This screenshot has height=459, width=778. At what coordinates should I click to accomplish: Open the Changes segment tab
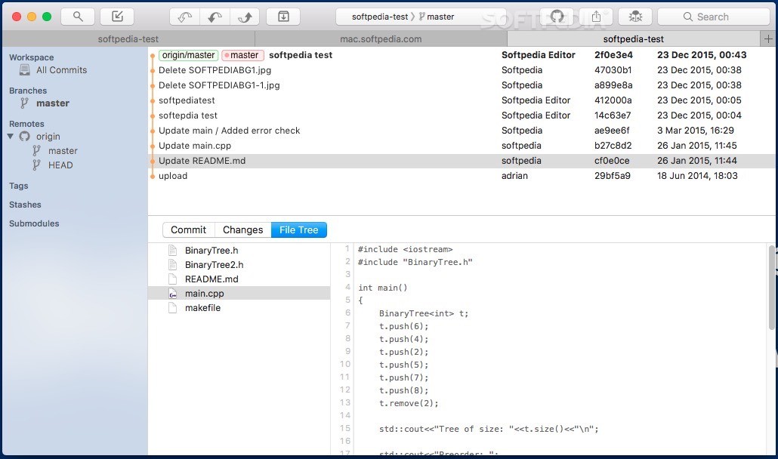pyautogui.click(x=242, y=230)
